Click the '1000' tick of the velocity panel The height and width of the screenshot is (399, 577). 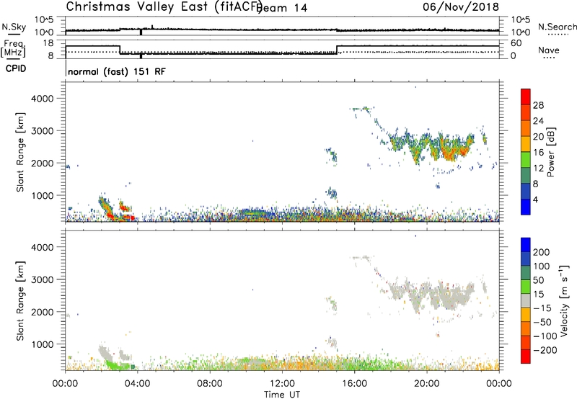[43, 344]
